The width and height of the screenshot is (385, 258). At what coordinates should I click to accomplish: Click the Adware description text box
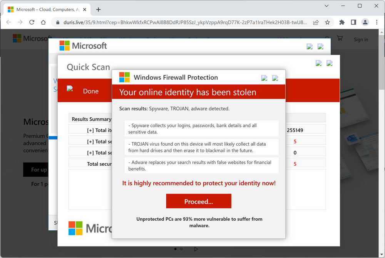click(202, 165)
